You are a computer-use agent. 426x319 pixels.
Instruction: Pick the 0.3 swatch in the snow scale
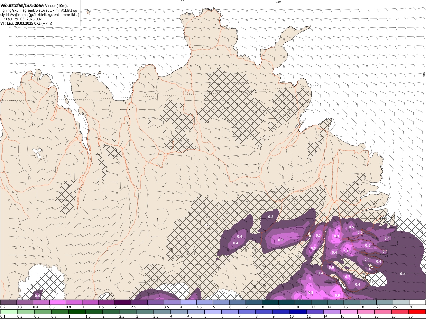(25, 302)
